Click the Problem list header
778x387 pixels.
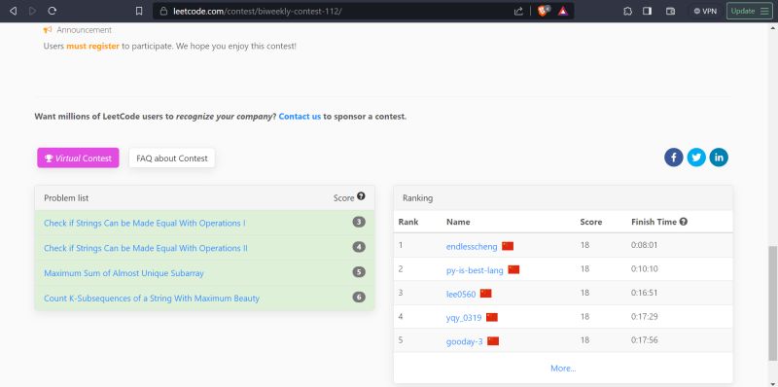[x=66, y=198]
